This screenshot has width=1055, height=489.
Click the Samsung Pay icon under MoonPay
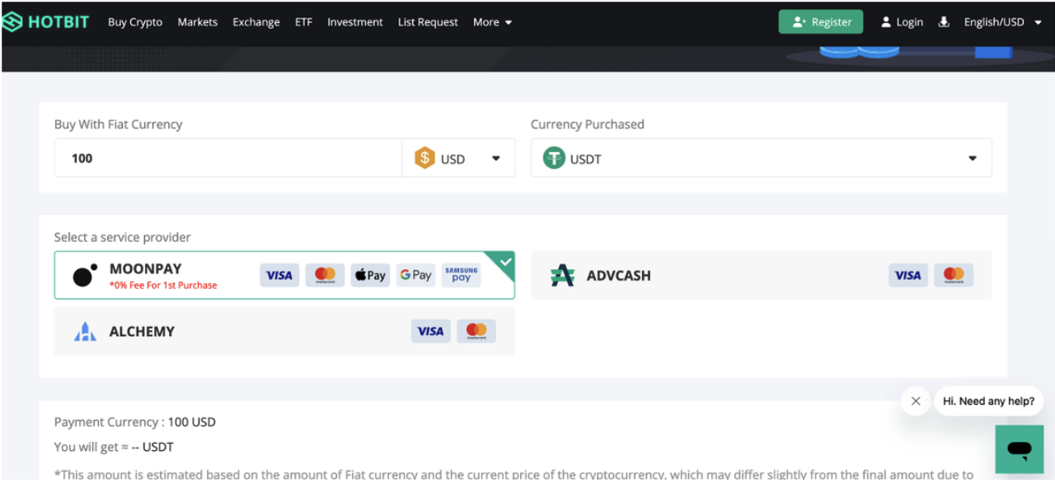click(x=461, y=276)
